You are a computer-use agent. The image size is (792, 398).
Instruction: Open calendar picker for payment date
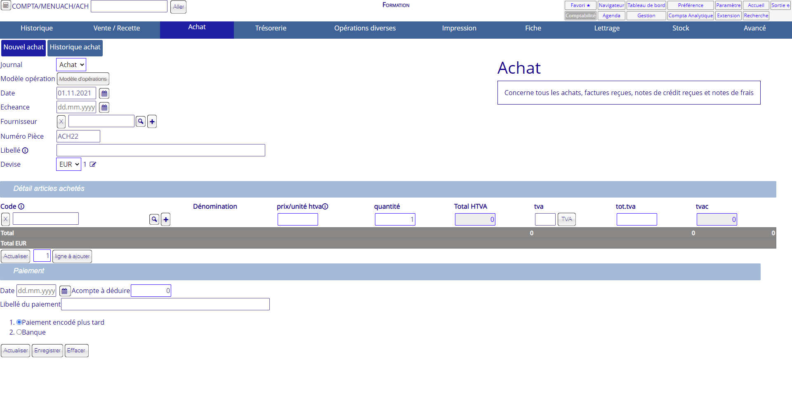(64, 291)
